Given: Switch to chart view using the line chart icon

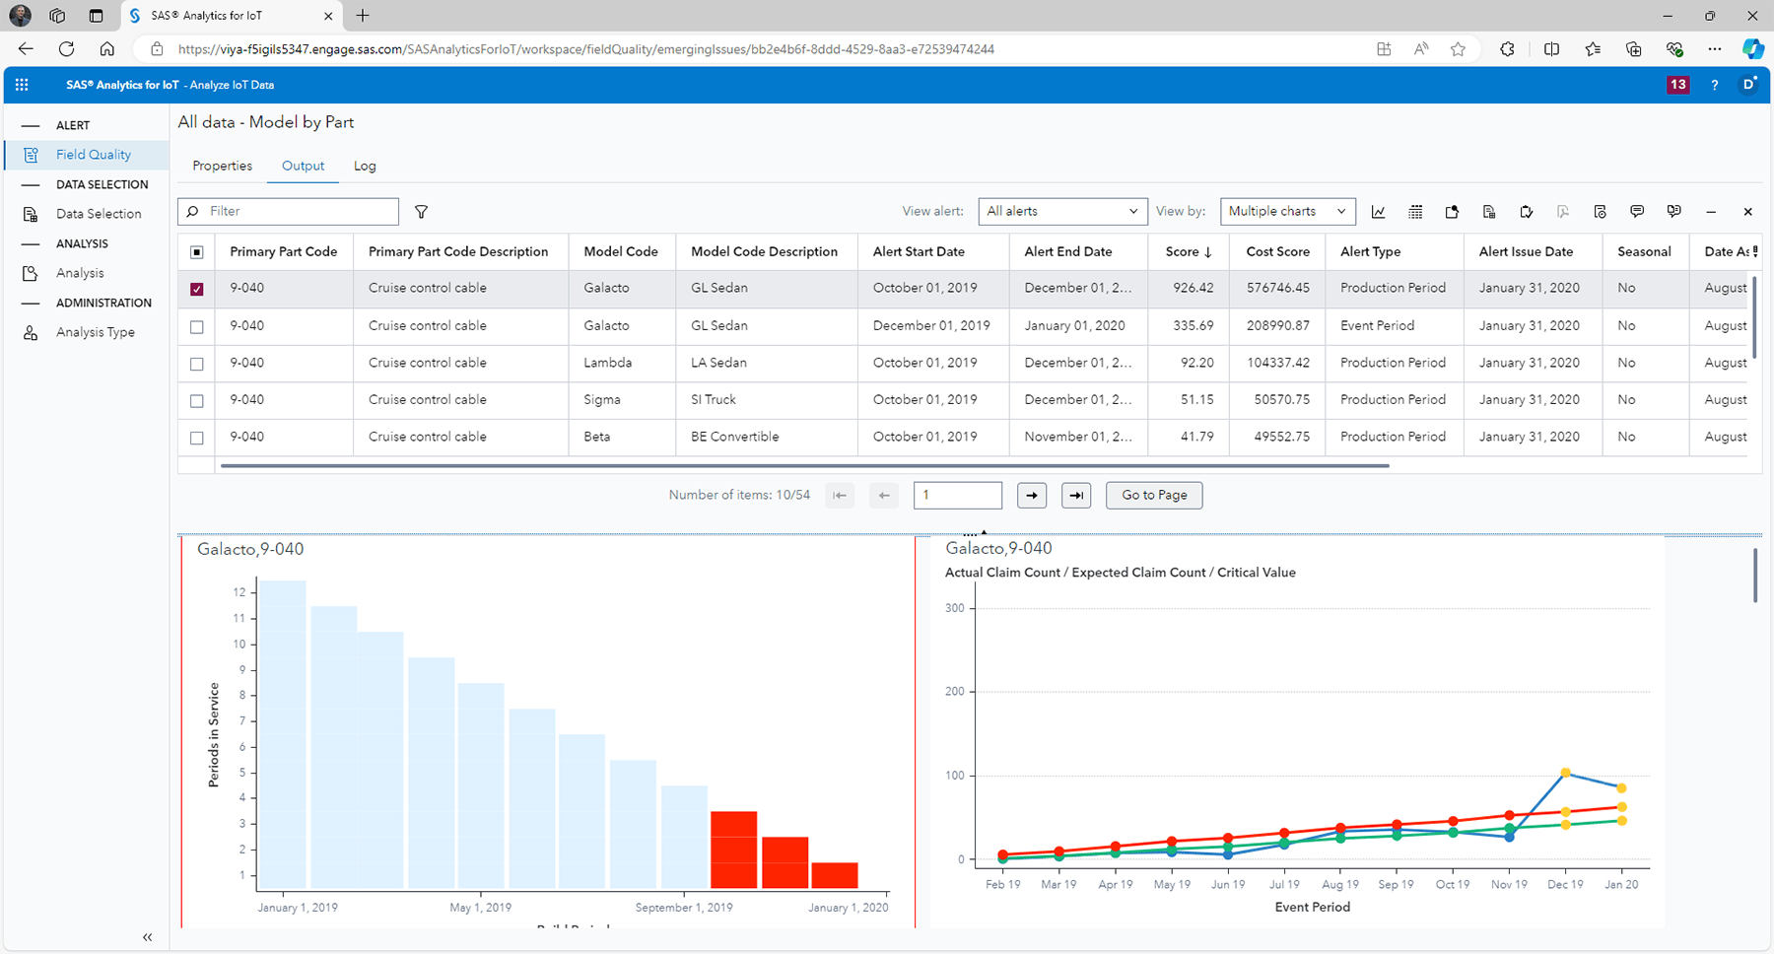Looking at the screenshot, I should 1379,211.
